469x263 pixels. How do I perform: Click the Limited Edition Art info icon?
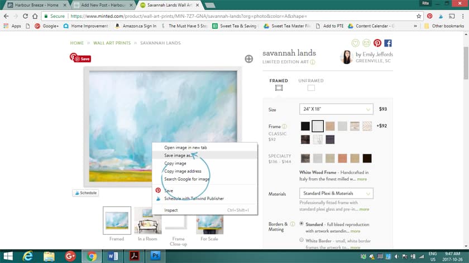[x=313, y=62]
